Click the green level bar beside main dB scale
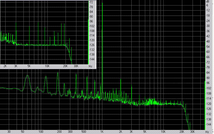The height and width of the screenshot is (134, 214). click(205, 106)
